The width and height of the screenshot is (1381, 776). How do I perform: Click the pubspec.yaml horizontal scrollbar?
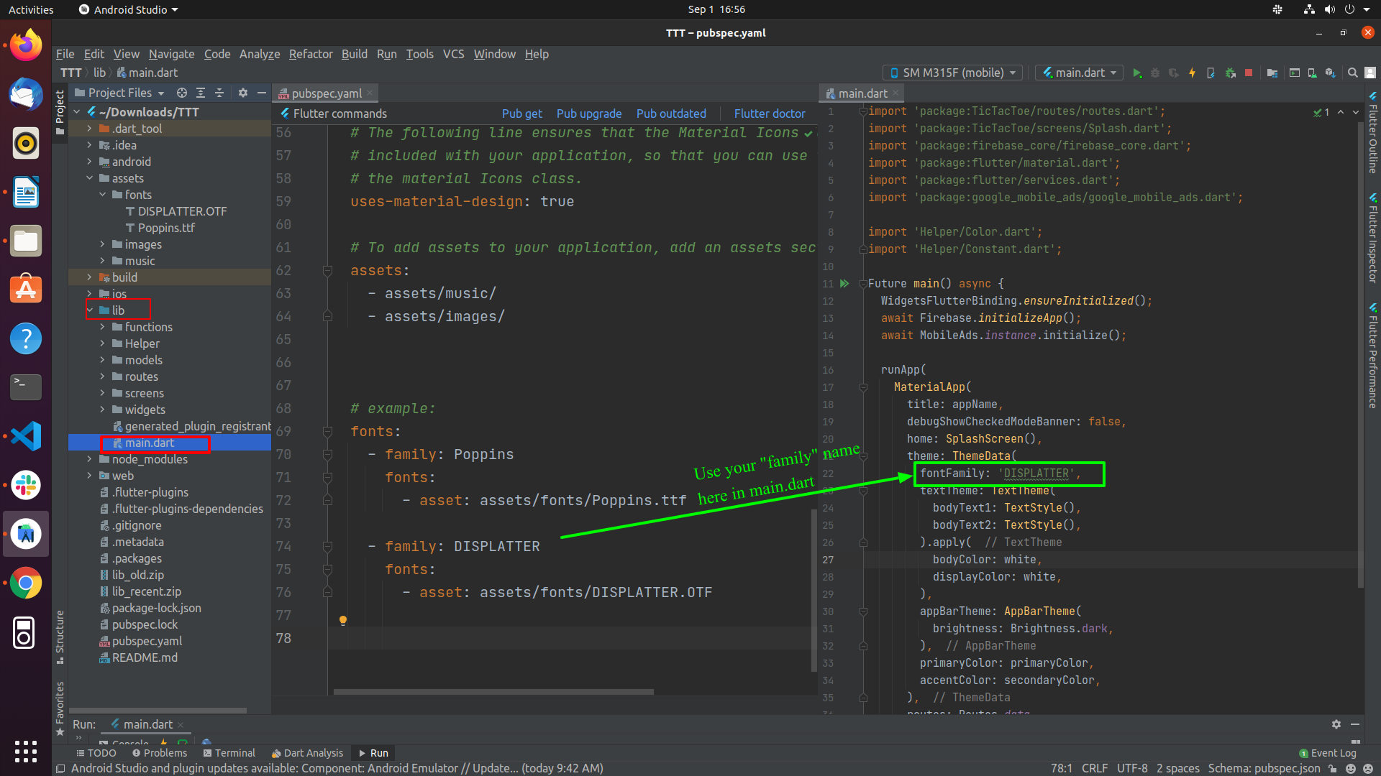493,692
